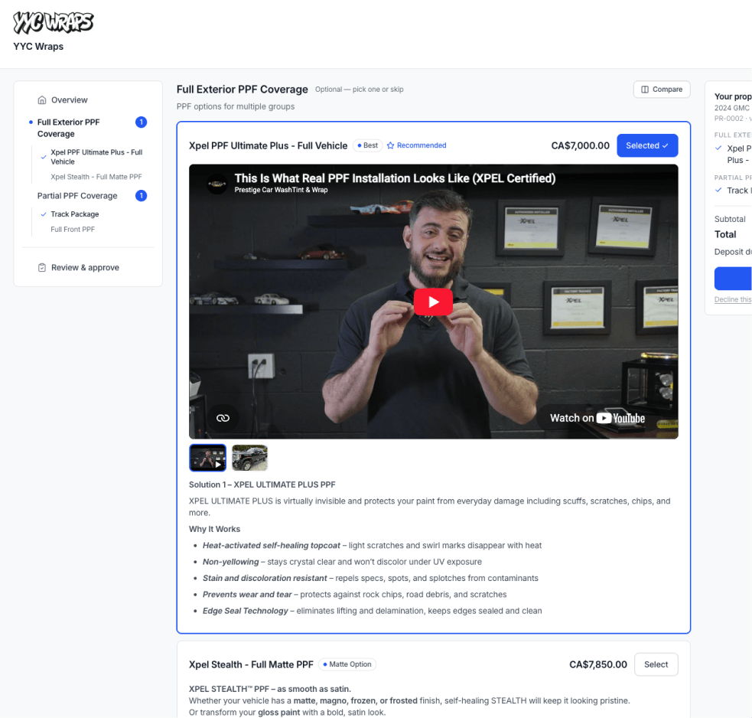Go to Full Exterior PPF Coverage section
Image resolution: width=752 pixels, height=718 pixels.
[x=69, y=128]
